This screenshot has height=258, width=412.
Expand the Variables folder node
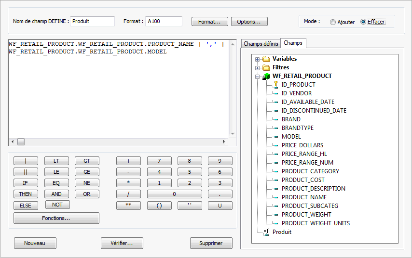pos(257,59)
